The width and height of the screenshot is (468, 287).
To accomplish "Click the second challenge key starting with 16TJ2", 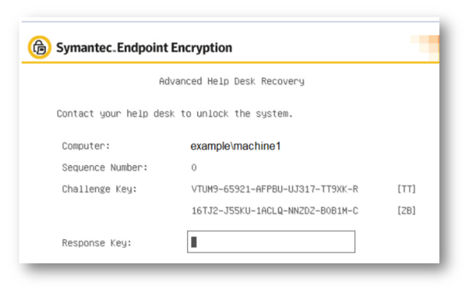I will pyautogui.click(x=275, y=211).
